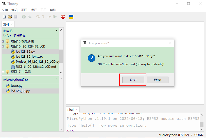Cancel deletion with 否(N) button

157,80
